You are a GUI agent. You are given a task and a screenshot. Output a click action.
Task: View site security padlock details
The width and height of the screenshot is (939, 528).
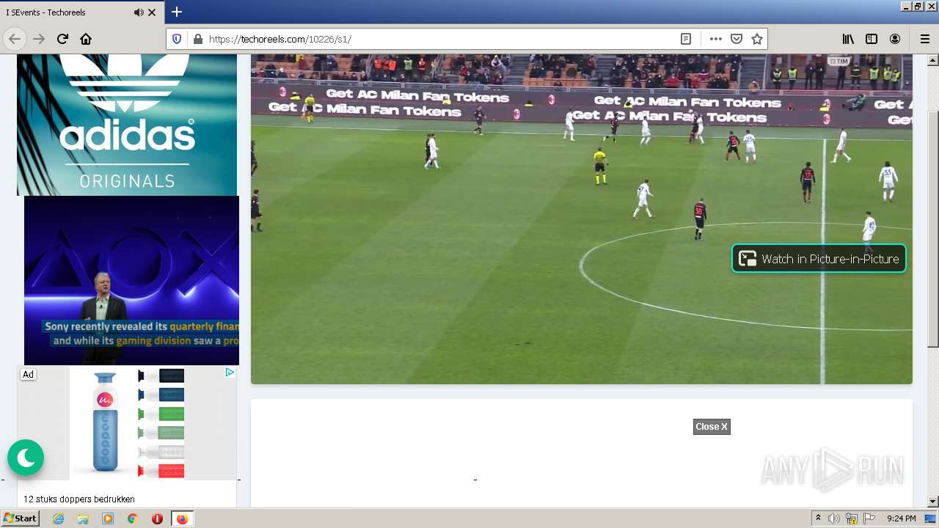(197, 39)
